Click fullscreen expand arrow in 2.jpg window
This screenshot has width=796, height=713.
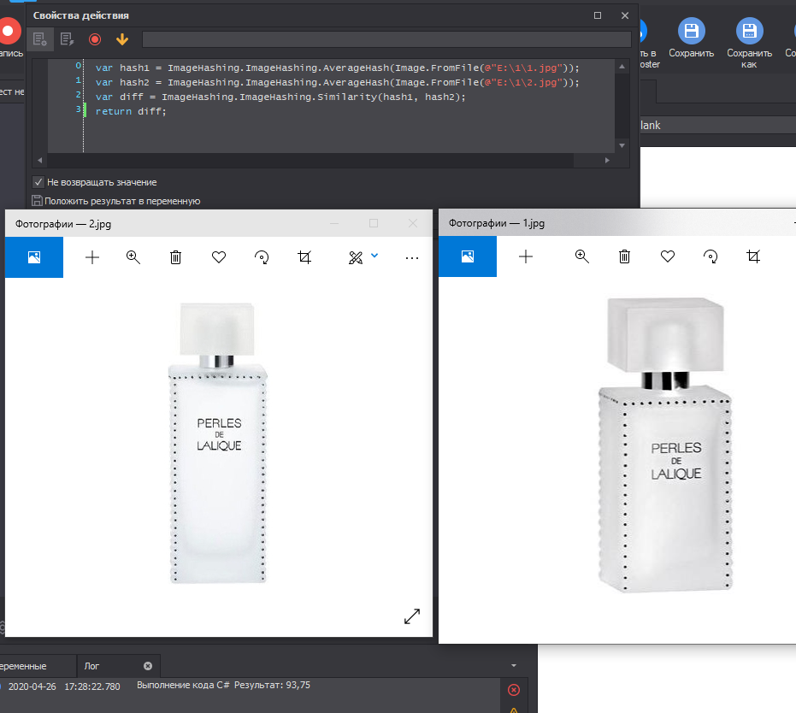point(412,616)
